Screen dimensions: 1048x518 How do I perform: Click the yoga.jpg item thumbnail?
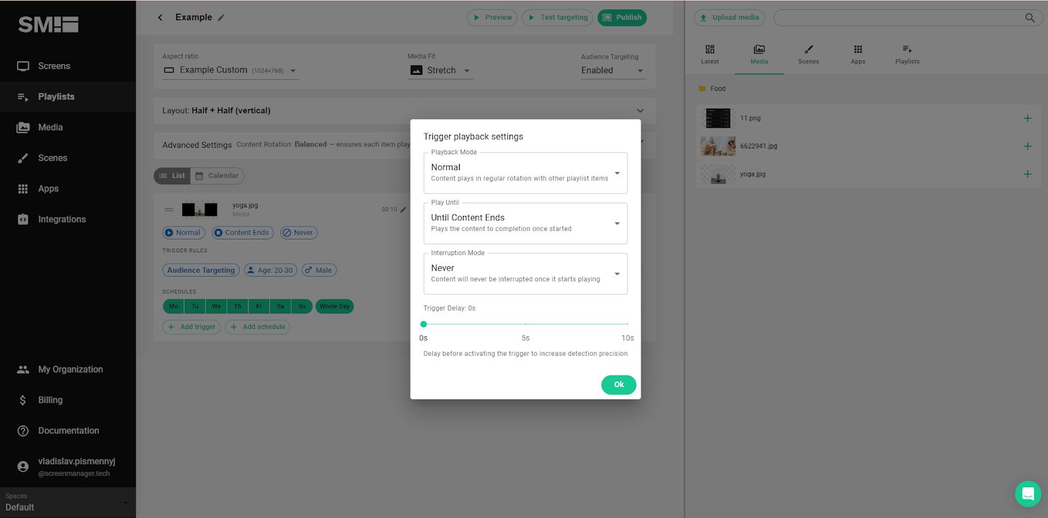pyautogui.click(x=200, y=209)
